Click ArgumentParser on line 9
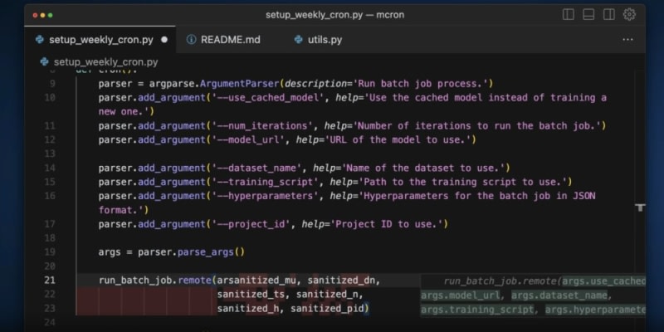664x332 pixels. (x=233, y=83)
